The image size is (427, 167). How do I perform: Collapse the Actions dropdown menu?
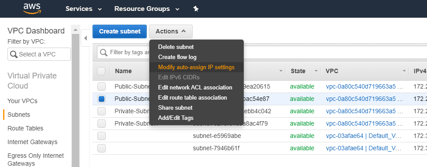point(171,31)
